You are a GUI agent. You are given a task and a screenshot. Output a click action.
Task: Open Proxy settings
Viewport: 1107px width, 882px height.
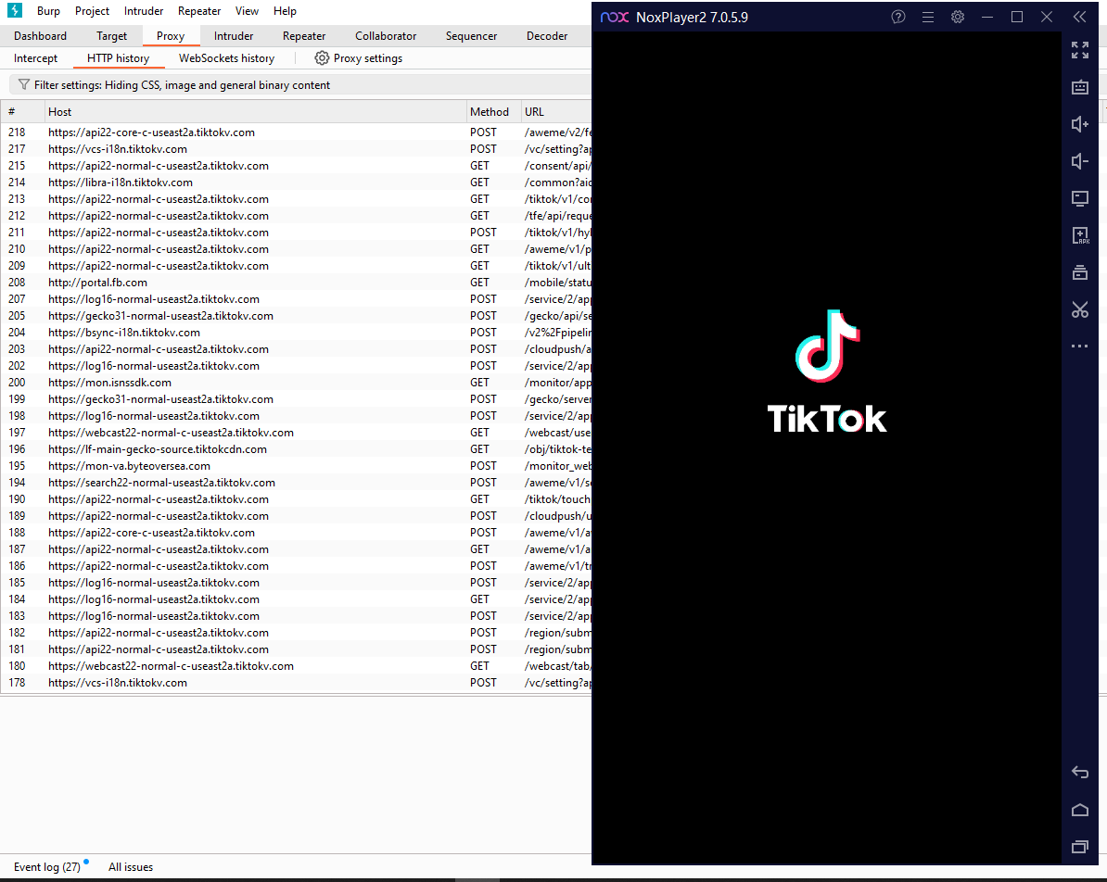coord(359,58)
